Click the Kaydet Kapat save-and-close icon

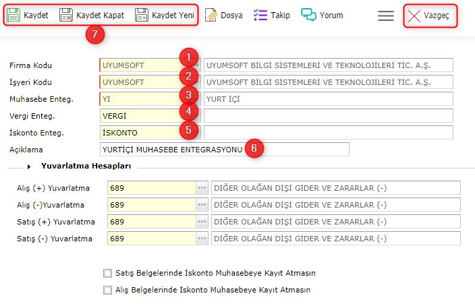coord(66,15)
